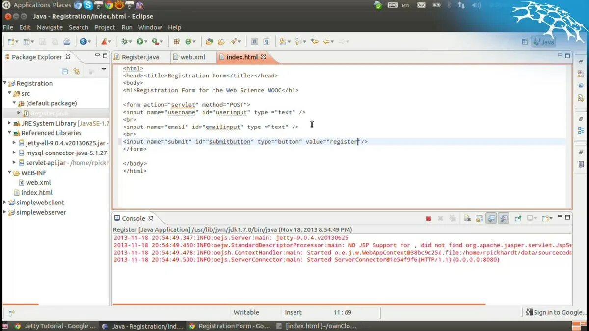Click the New file wizard toolbar icon
The height and width of the screenshot is (331, 589).
click(x=11, y=42)
